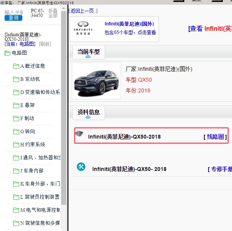This screenshot has height=231, width=232.
Task: Click the left panel vertical scrollbar
Action: click(x=63, y=108)
